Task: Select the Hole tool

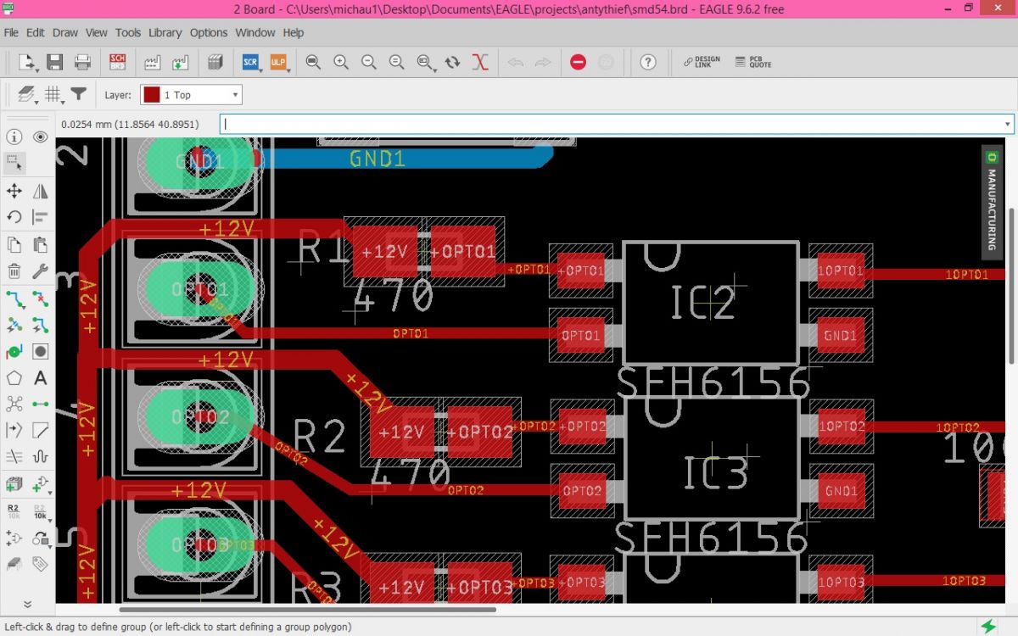Action: pos(40,351)
